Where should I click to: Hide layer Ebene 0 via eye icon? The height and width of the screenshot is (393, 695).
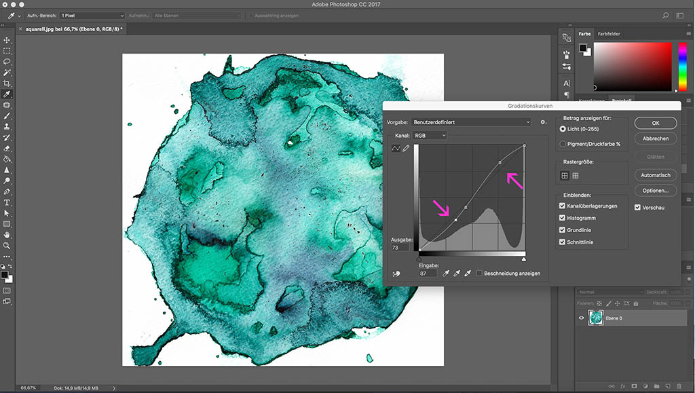pyautogui.click(x=581, y=318)
